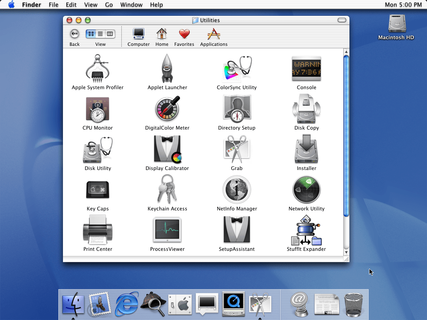
Task: Select the ProcessViewer icon
Action: tap(167, 230)
